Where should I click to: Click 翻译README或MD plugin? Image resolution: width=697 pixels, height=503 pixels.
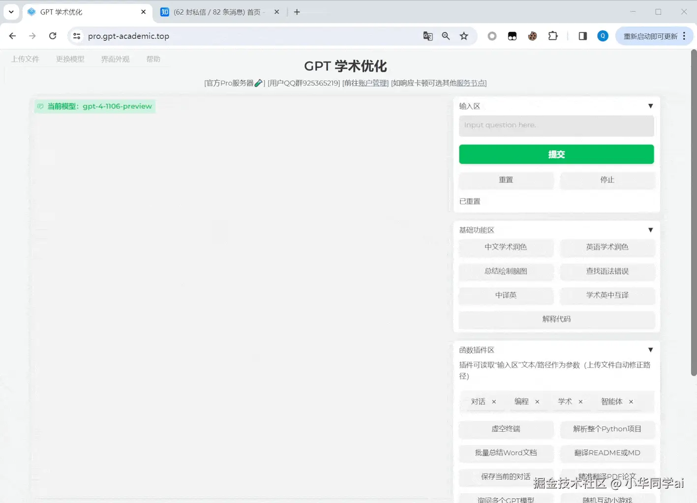tap(607, 453)
